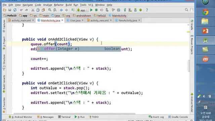Open the Run tool window
Screen dimensions: 215x121
(x=80, y=117)
